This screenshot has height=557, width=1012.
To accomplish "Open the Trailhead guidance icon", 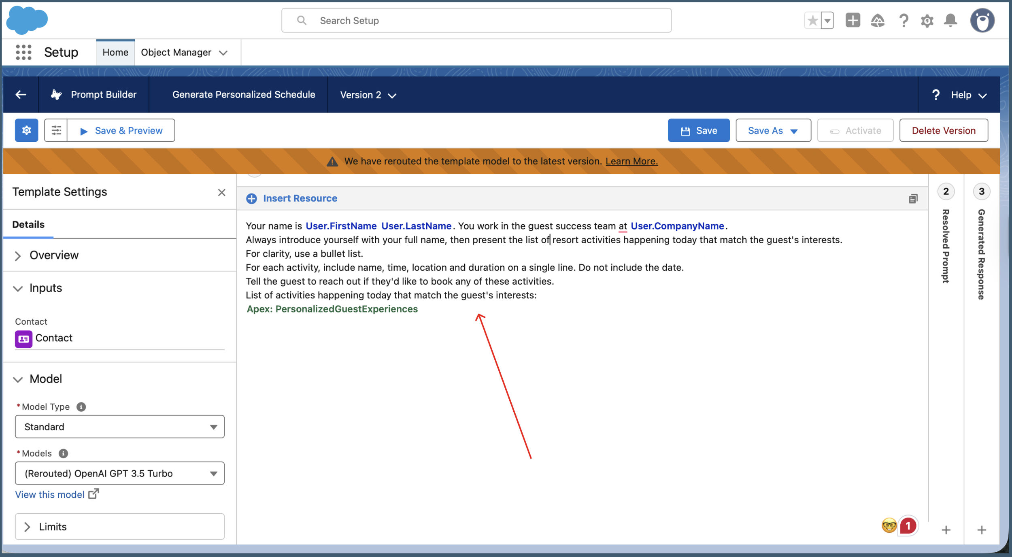I will point(878,20).
